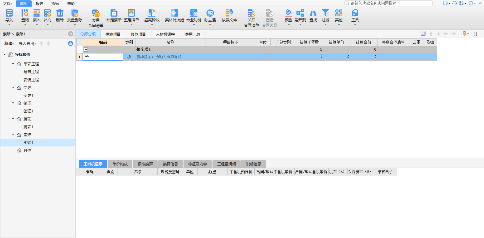
Task: Open the 工具 tools icon
Action: point(355,13)
